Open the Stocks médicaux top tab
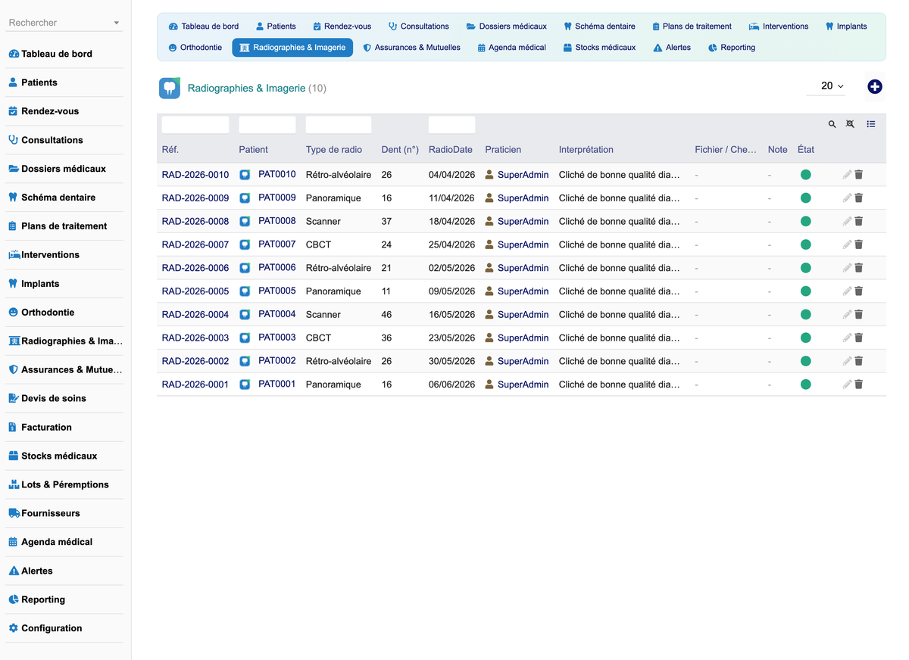This screenshot has width=909, height=660. (x=600, y=48)
